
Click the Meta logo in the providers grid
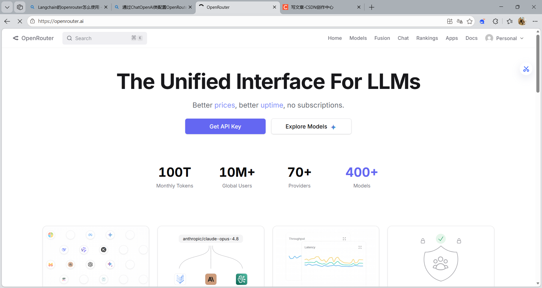(x=90, y=235)
